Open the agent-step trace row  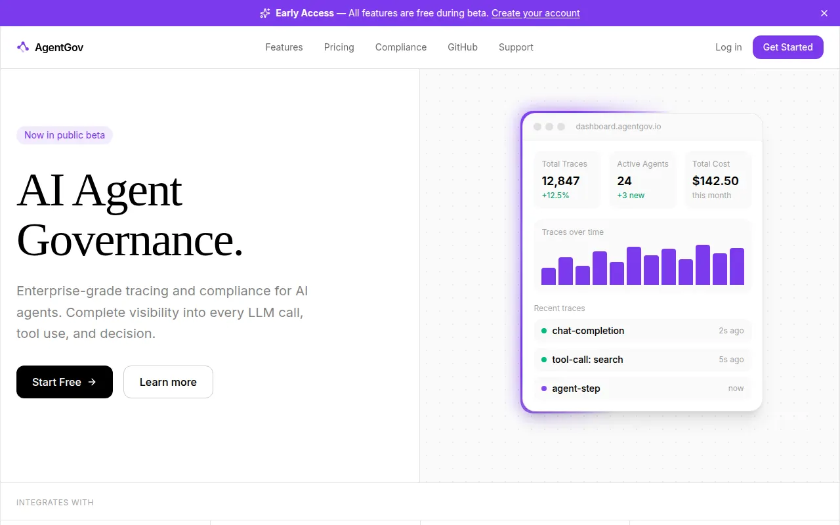click(642, 388)
